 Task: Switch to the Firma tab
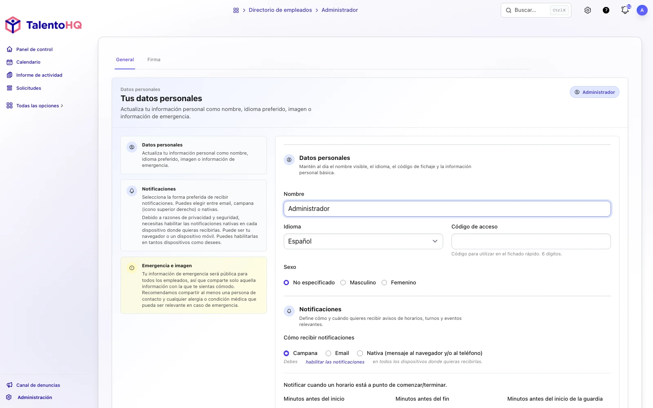point(154,60)
